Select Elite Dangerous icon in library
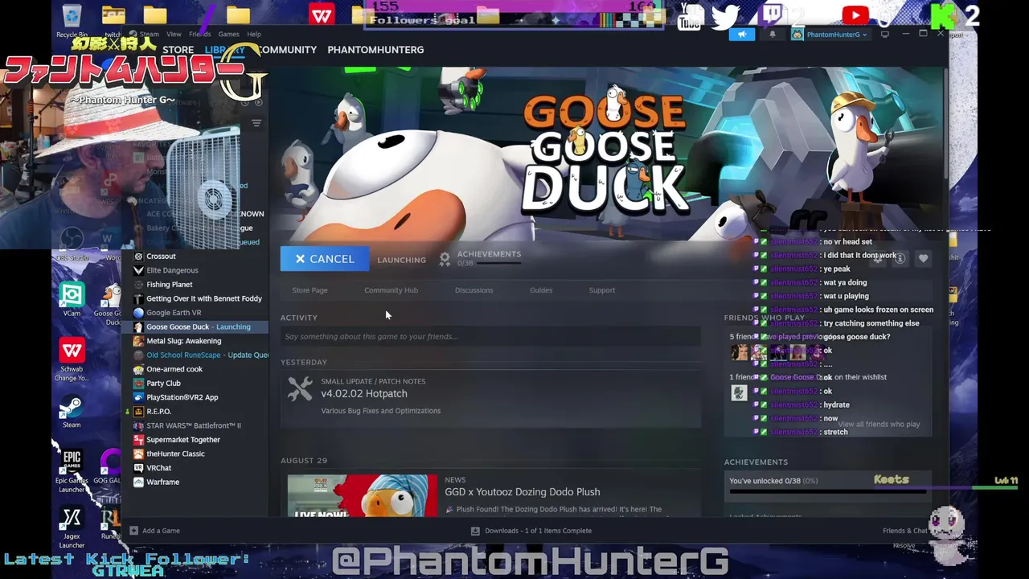 point(138,270)
